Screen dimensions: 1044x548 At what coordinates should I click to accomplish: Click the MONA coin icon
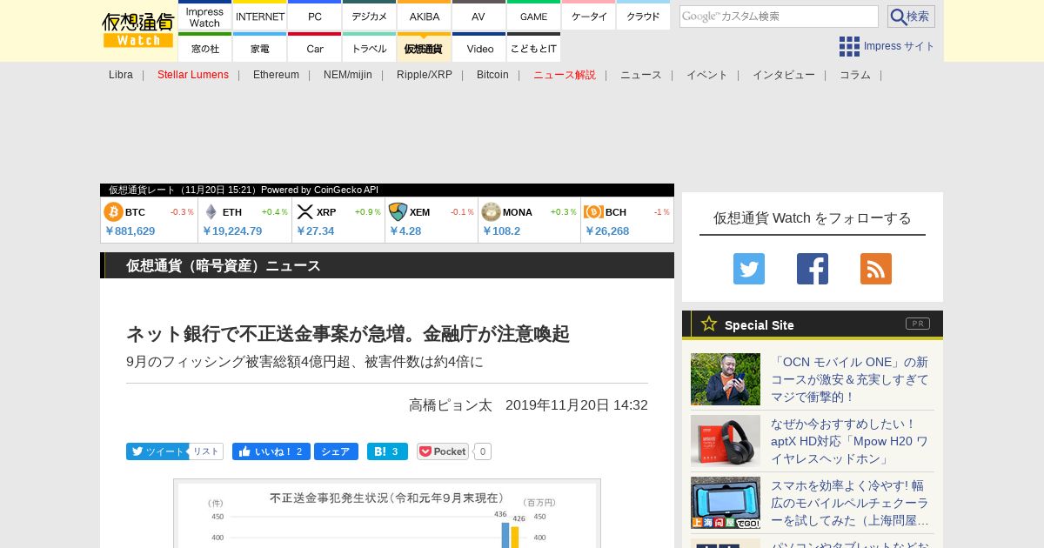pos(491,212)
